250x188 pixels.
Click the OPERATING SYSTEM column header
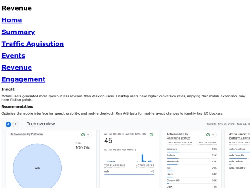click(x=179, y=143)
